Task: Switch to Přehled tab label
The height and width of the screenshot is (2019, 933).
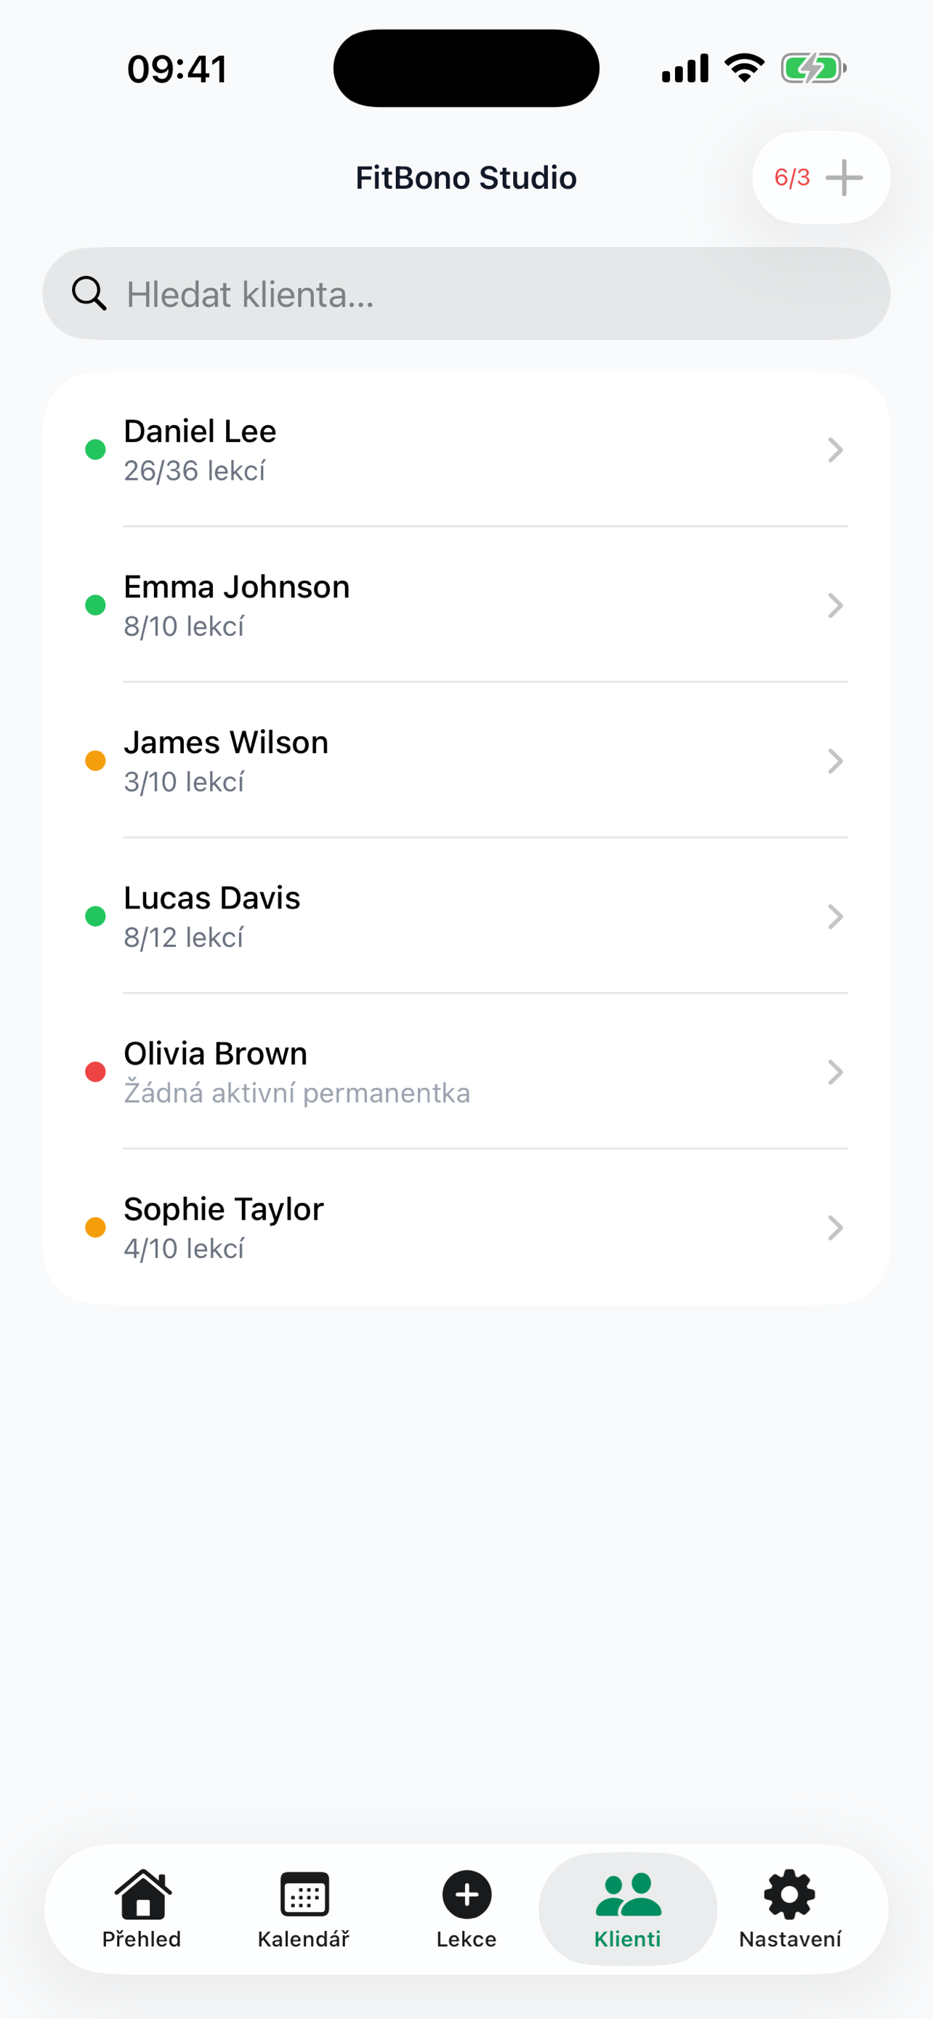Action: (142, 1939)
